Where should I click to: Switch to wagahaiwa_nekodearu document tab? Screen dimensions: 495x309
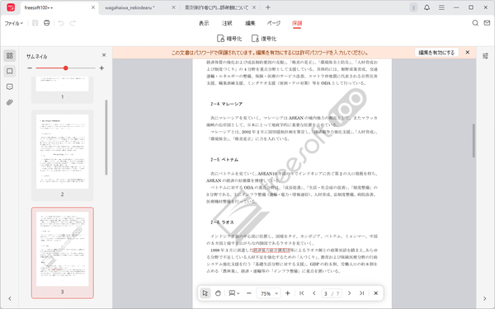click(x=130, y=7)
